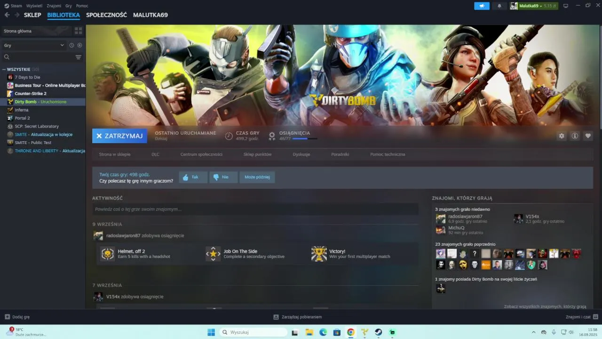The image size is (602, 339).
Task: Open Google Chrome from the taskbar
Action: [351, 332]
